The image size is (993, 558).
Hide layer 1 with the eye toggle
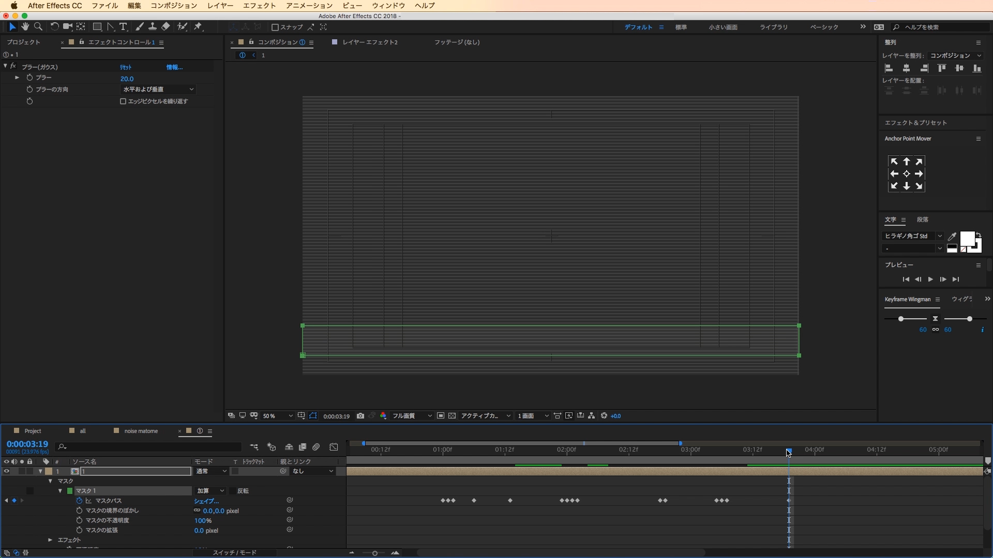(7, 471)
